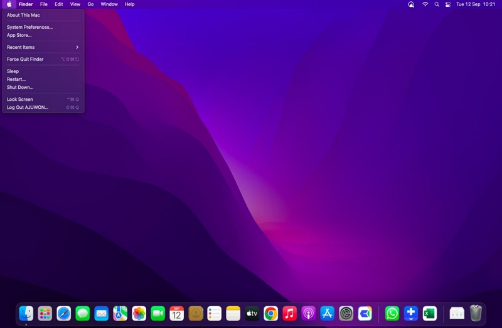Open Control Center from menu bar
The width and height of the screenshot is (502, 328).
(x=448, y=4)
